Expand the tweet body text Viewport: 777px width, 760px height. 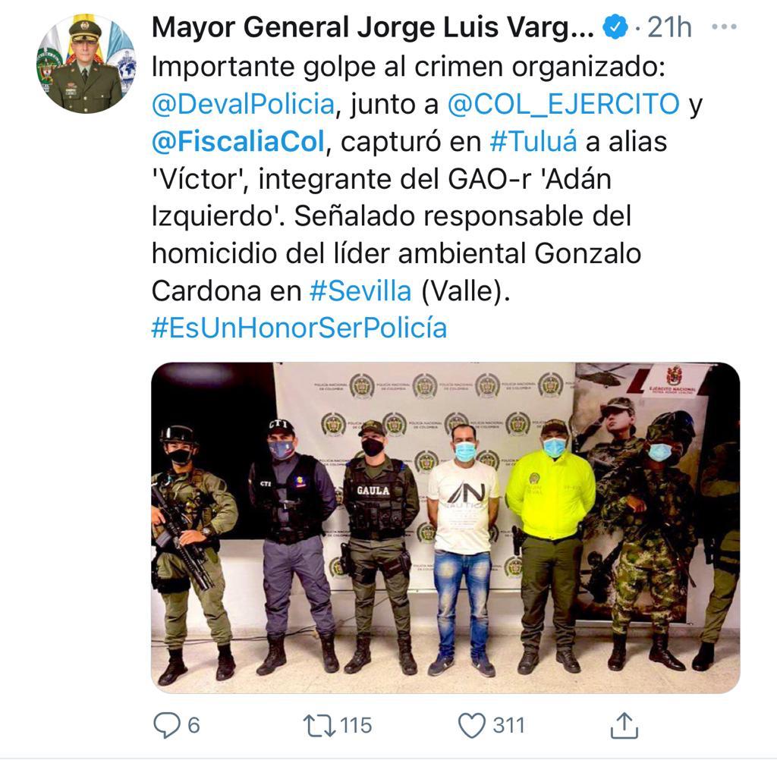427,197
